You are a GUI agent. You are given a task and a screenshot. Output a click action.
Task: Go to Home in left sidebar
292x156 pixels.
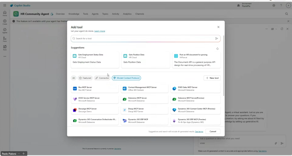point(5,13)
